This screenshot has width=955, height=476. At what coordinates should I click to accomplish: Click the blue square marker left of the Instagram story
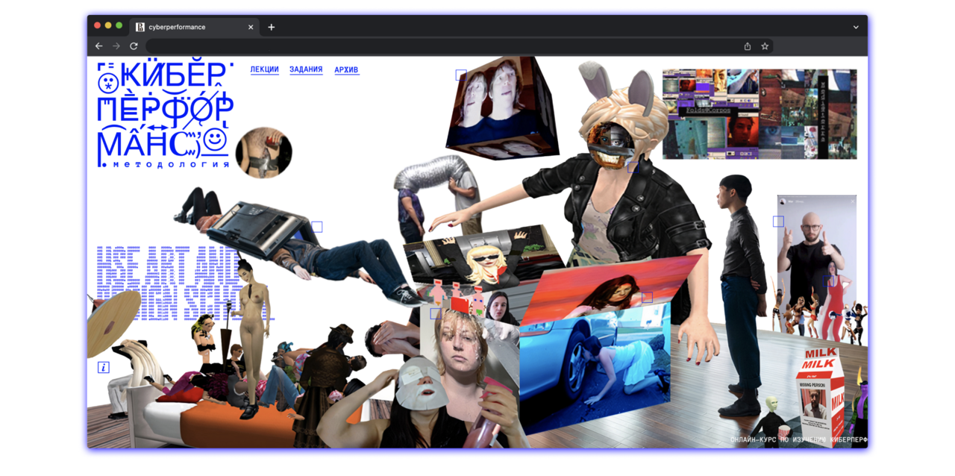pyautogui.click(x=778, y=222)
